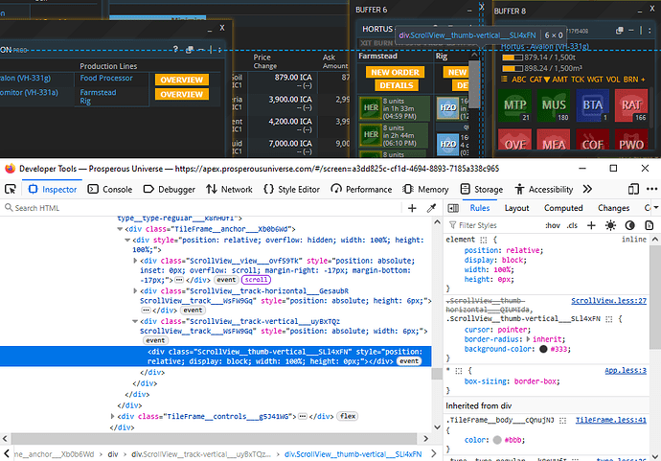The width and height of the screenshot is (661, 461).
Task: Select the Rules sidebar tab
Action: 479,208
